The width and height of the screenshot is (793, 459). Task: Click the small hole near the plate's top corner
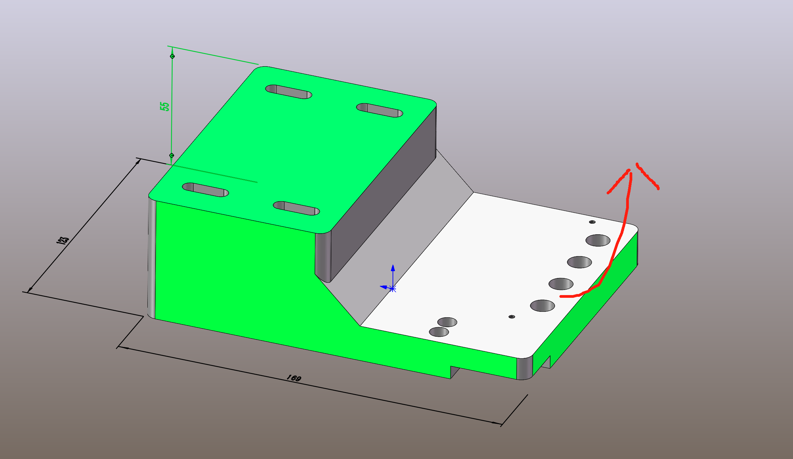tap(592, 222)
